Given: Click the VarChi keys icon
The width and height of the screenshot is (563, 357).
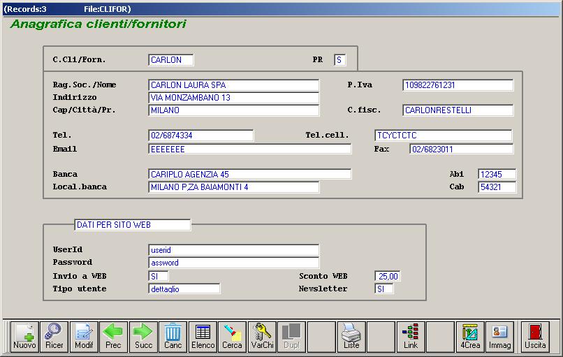Looking at the screenshot, I should pyautogui.click(x=262, y=337).
